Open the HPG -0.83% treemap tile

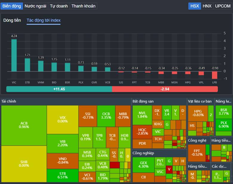pyautogui.click(x=198, y=114)
